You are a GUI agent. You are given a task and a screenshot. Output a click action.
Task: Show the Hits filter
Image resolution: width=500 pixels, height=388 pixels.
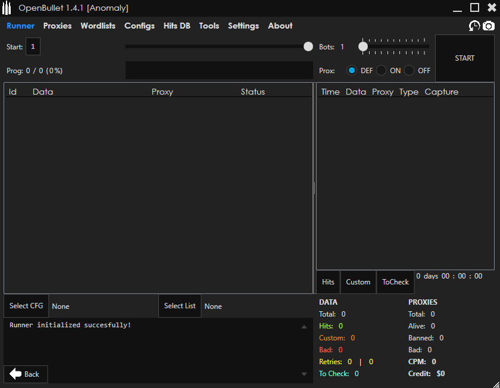(x=328, y=282)
